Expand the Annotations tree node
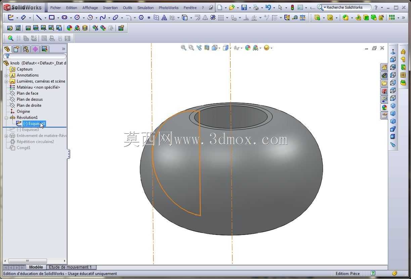Screen dimensions: 411x279 (x=6, y=75)
